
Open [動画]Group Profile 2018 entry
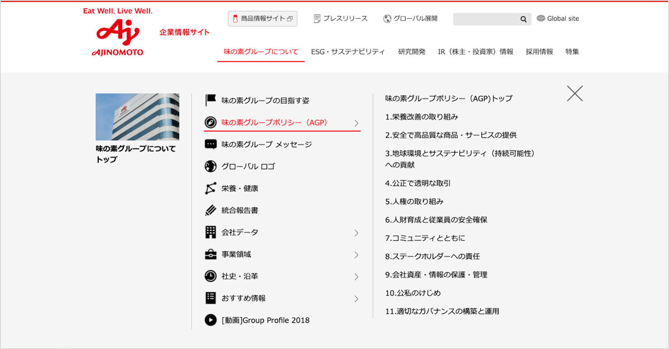(265, 320)
